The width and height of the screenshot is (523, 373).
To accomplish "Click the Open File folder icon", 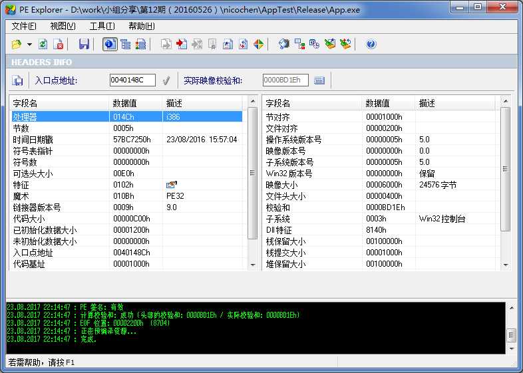I will point(17,44).
